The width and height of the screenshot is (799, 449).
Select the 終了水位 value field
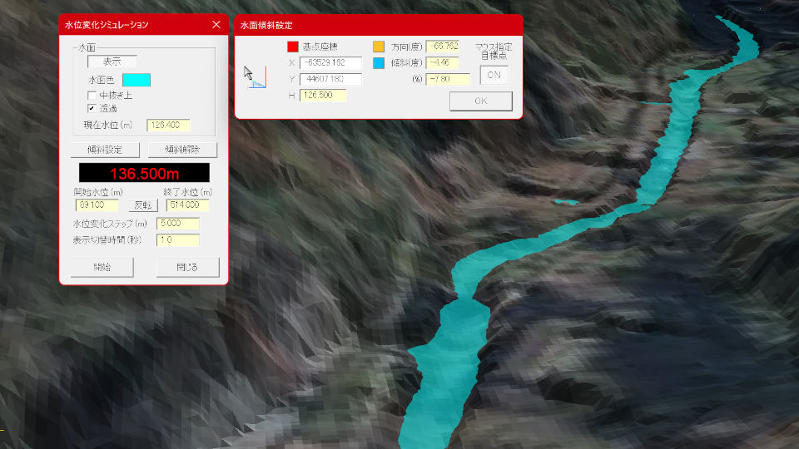point(187,205)
